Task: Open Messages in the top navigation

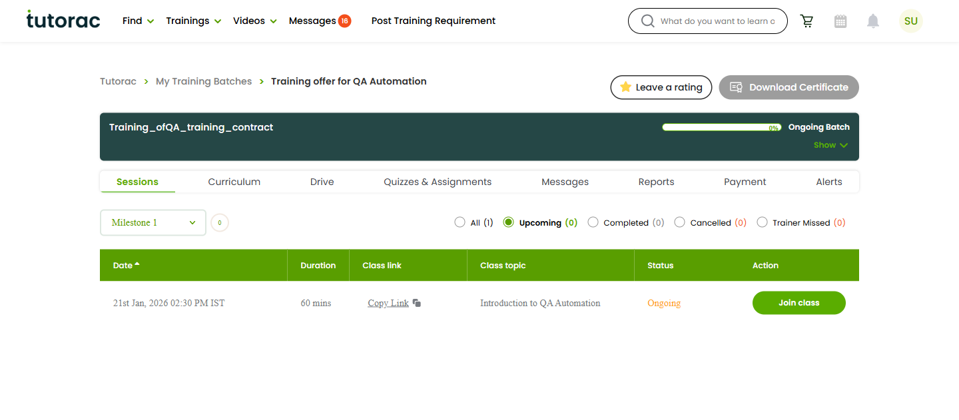Action: coord(312,21)
